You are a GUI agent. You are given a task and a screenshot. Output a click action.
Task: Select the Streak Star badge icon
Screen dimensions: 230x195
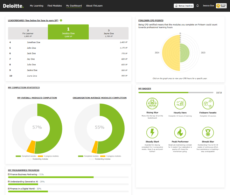pos(208,133)
